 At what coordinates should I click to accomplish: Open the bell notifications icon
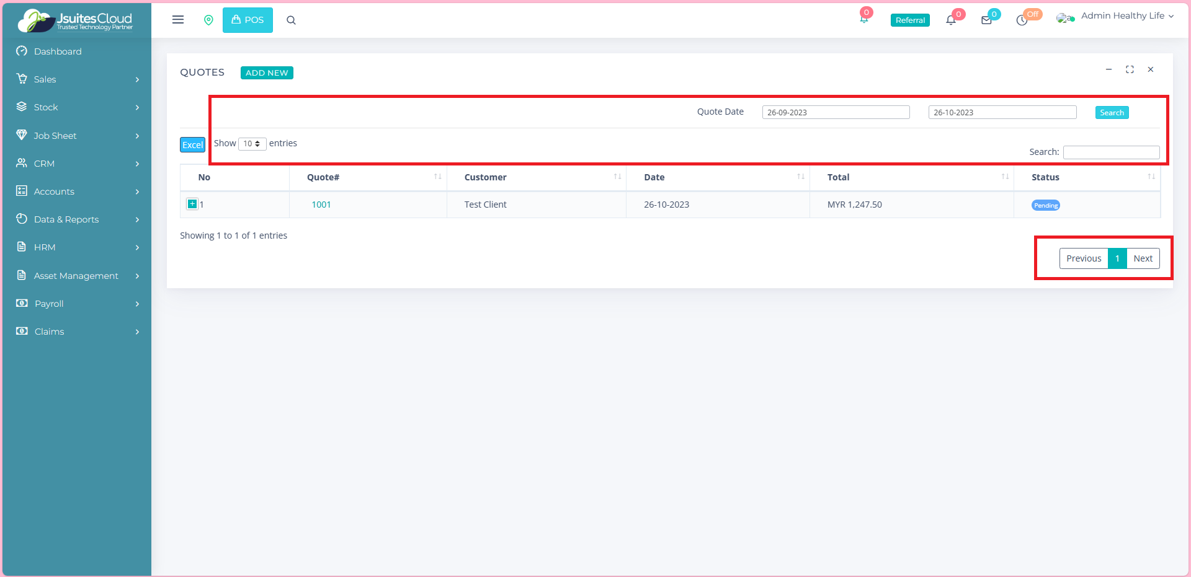pos(951,20)
